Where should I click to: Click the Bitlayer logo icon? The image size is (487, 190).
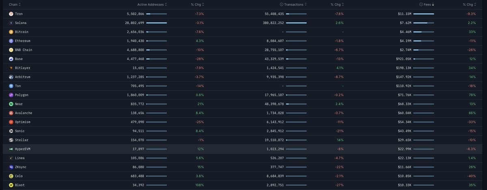(x=11, y=68)
